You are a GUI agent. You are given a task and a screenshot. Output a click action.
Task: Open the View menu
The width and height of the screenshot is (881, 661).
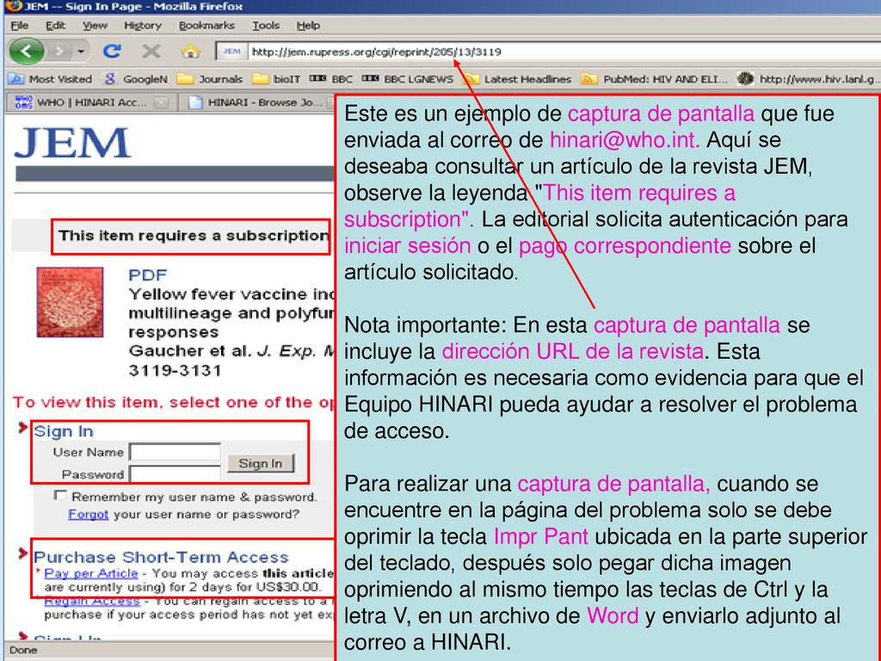point(95,25)
